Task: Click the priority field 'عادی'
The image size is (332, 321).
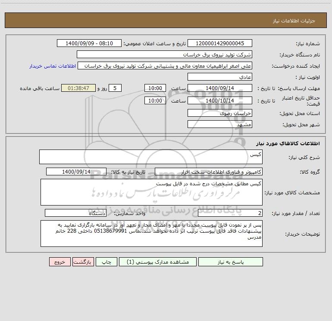Action: [x=220, y=77]
